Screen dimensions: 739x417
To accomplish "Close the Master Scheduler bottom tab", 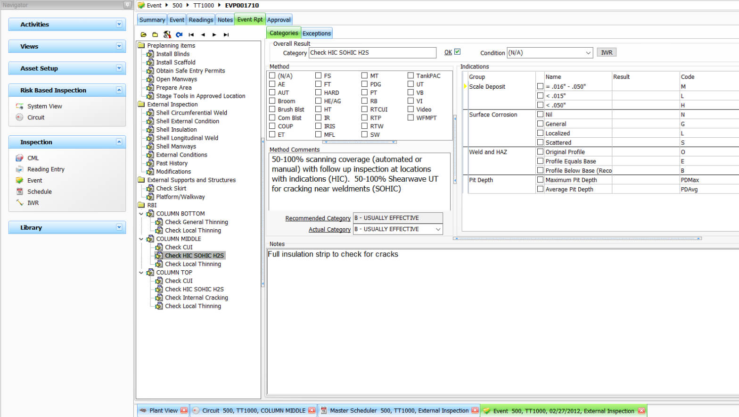I will [475, 410].
